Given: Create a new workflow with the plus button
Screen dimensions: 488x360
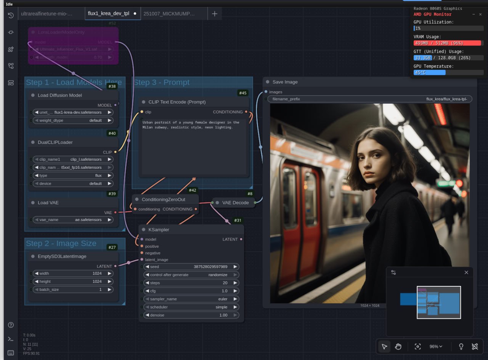Looking at the screenshot, I should (214, 13).
